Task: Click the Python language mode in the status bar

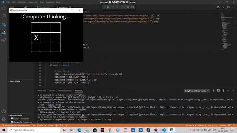Action: coord(223,125)
